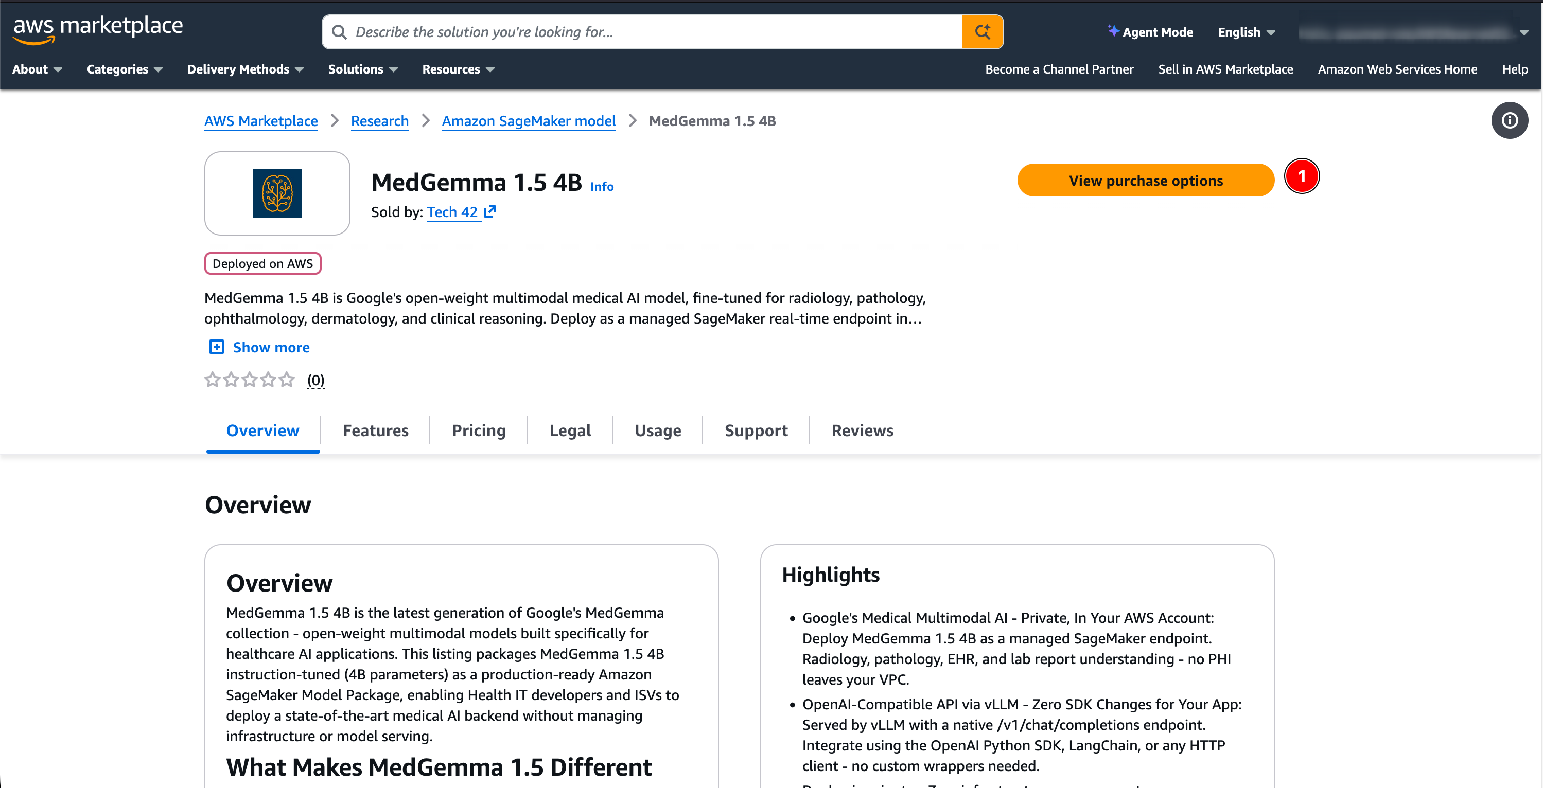Switch to the Support tab
The image size is (1543, 788).
point(756,431)
